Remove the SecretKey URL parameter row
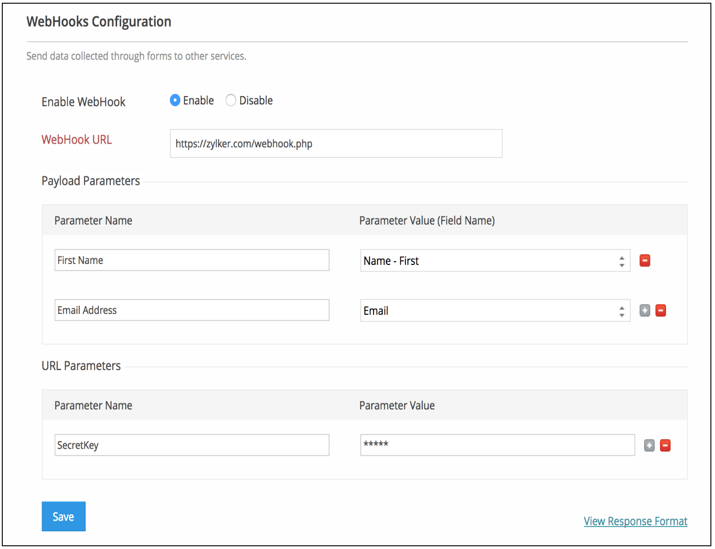Viewport: 715px width, 549px height. point(665,445)
